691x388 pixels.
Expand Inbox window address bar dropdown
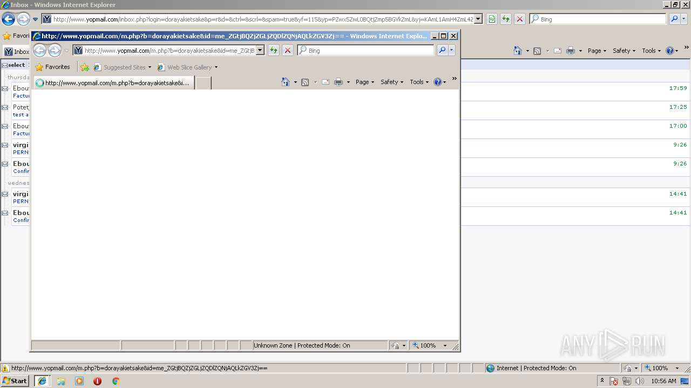coord(478,19)
